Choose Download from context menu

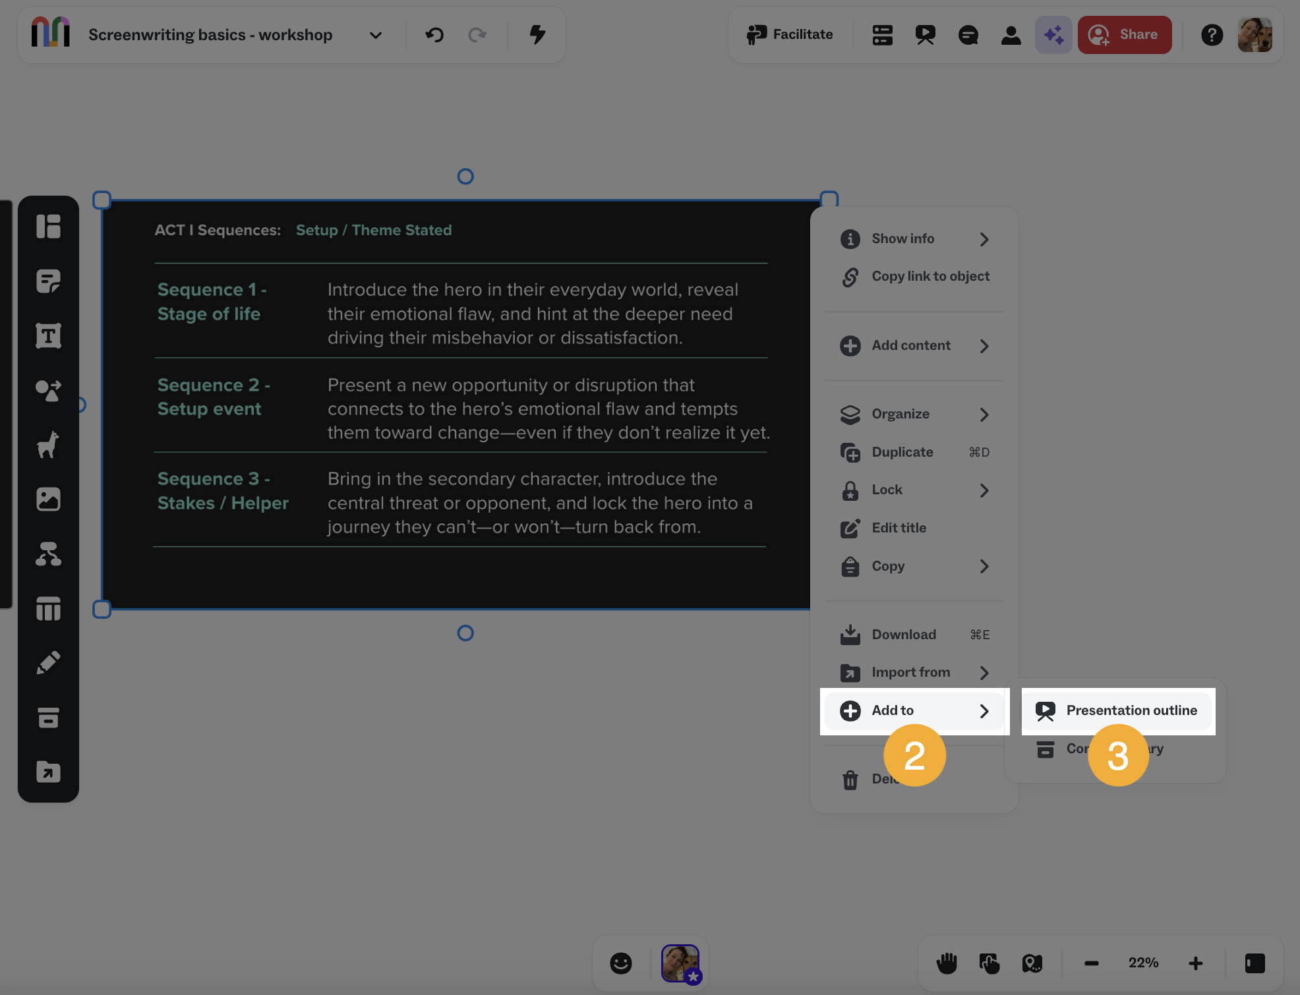(914, 635)
